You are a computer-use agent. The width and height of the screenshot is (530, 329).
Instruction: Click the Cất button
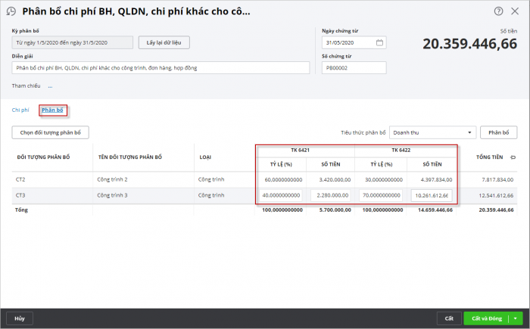tap(448, 318)
